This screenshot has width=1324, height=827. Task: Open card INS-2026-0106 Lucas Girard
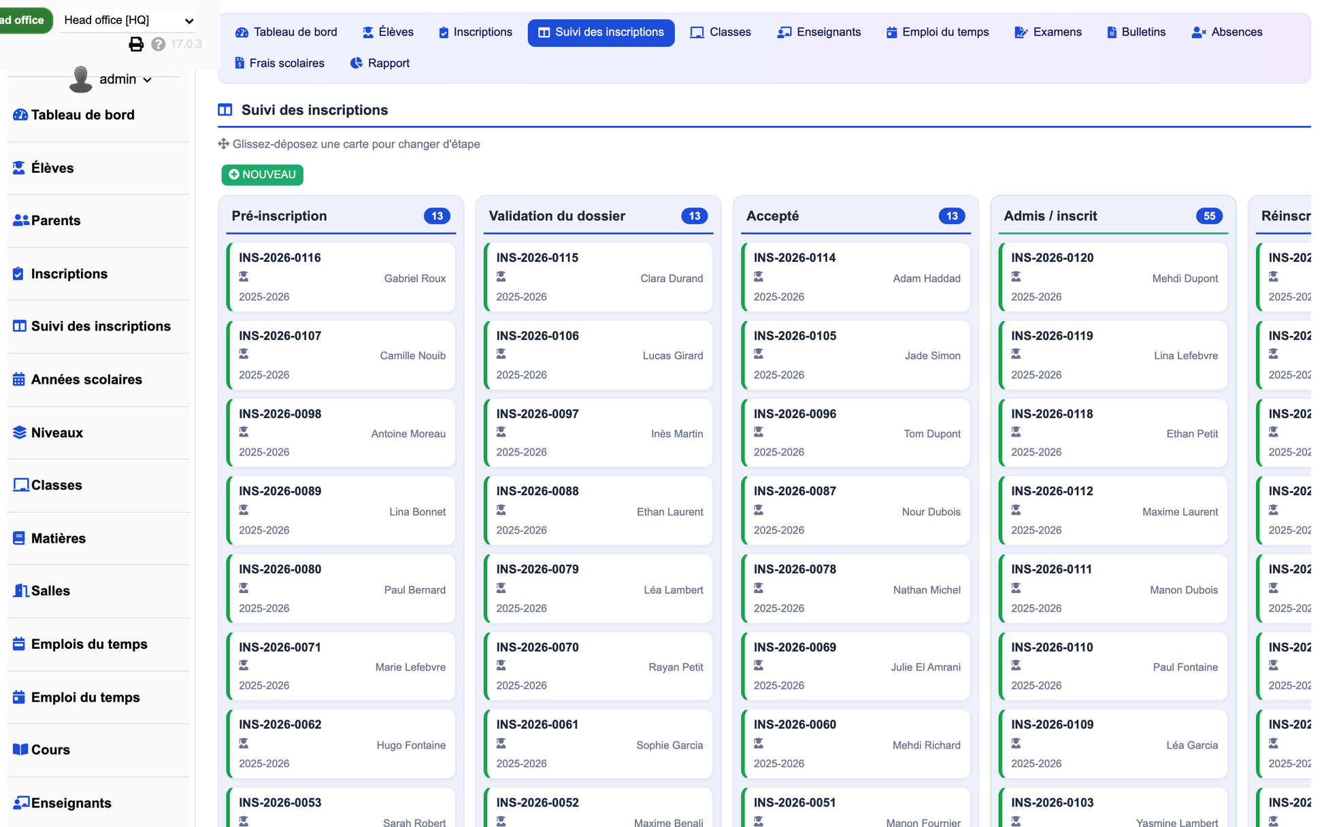[599, 355]
